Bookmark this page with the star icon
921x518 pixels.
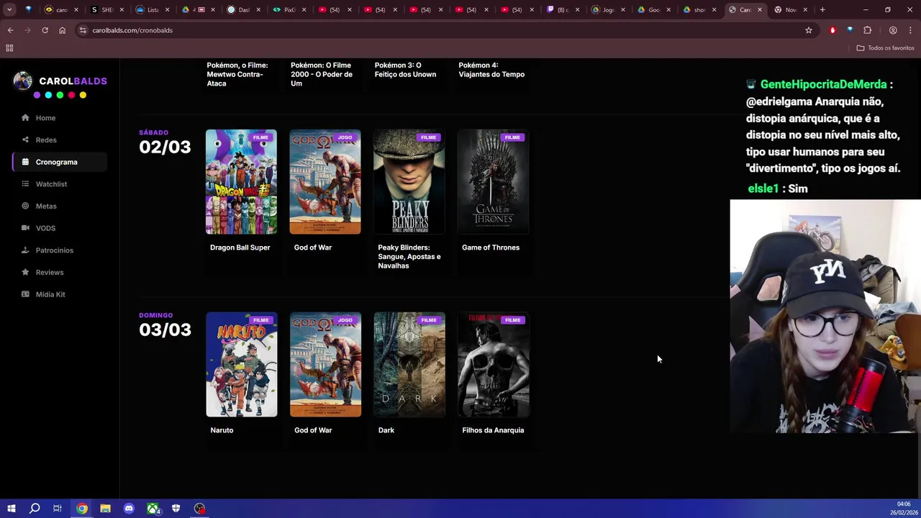coord(809,30)
